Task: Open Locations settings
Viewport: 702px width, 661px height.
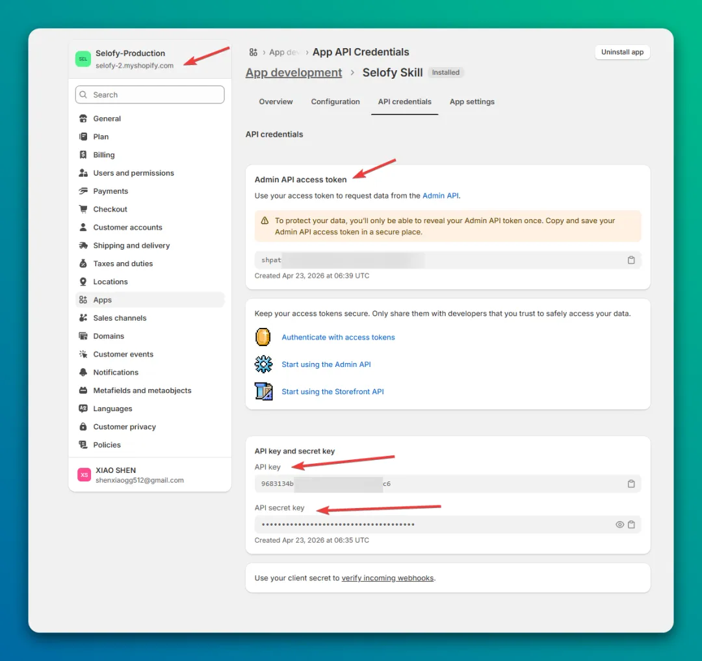Action: (x=150, y=282)
